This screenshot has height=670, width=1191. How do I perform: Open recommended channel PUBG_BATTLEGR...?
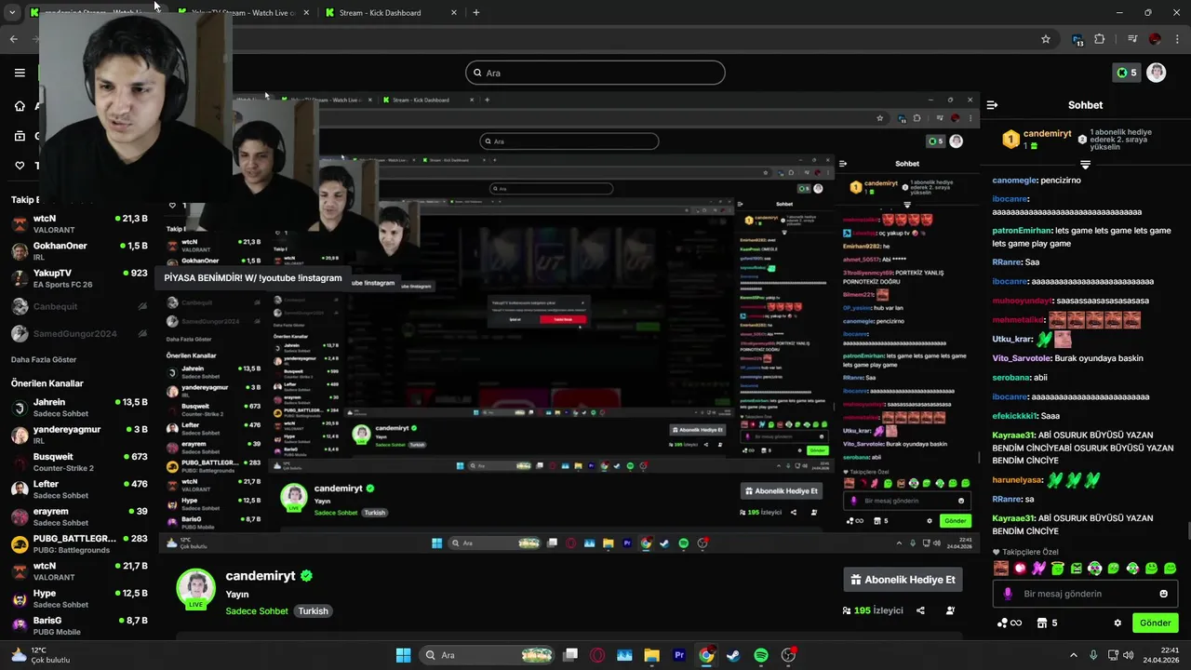tap(79, 544)
